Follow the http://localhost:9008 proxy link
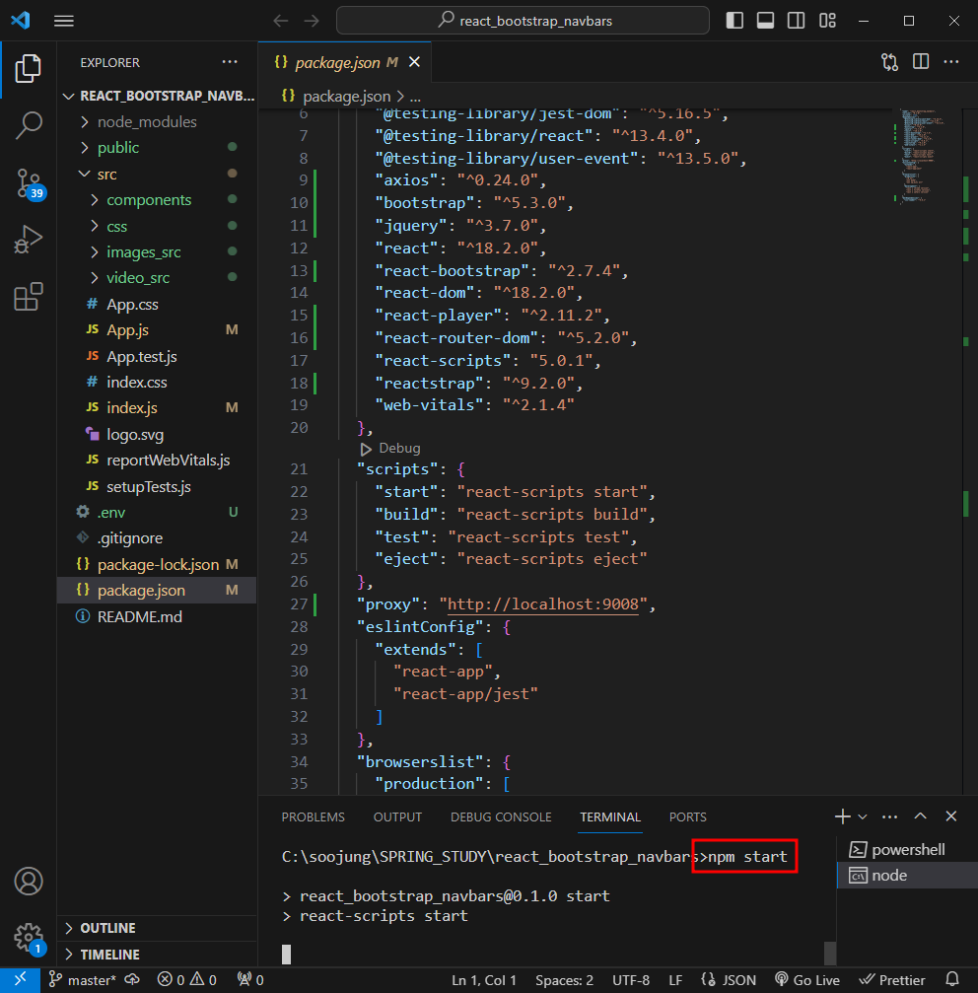The width and height of the screenshot is (978, 993). coord(543,604)
